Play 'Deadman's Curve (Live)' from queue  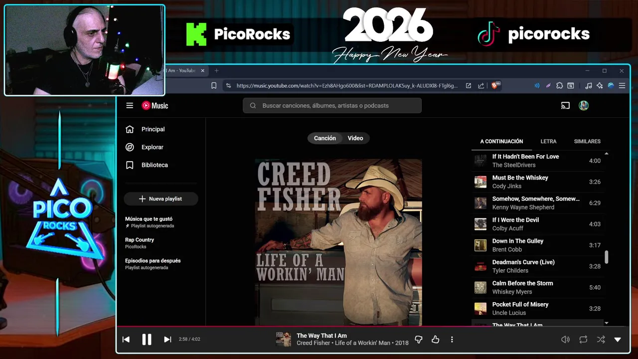click(x=537, y=266)
